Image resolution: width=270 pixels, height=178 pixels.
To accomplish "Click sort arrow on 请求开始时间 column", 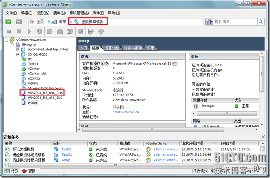I will coord(215,143).
